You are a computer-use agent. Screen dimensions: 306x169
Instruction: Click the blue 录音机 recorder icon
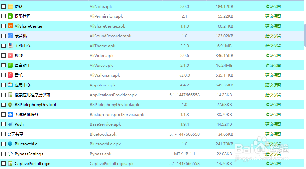(10, 36)
